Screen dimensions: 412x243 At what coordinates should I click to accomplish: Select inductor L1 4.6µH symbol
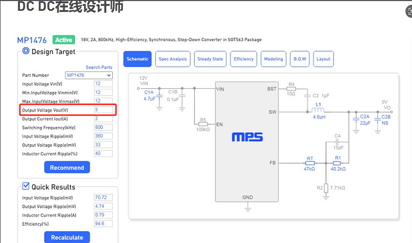[318, 110]
